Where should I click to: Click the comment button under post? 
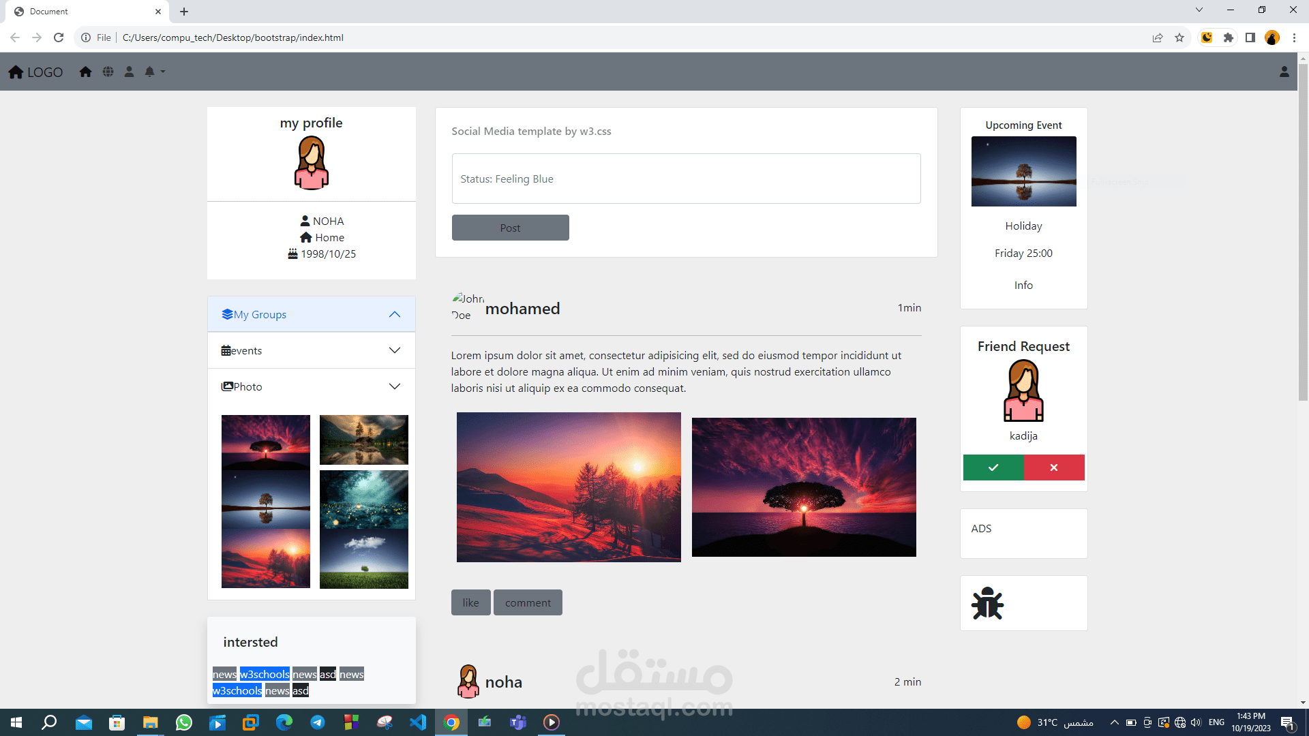click(x=528, y=602)
